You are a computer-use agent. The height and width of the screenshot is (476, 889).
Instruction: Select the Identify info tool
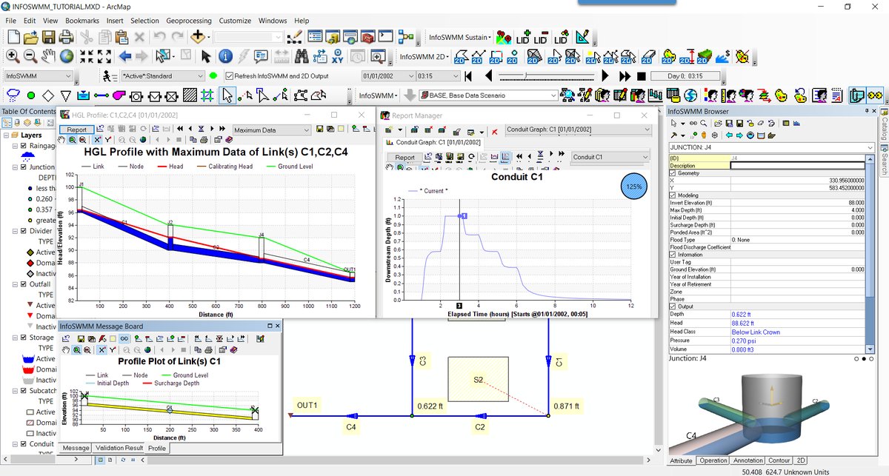point(225,56)
